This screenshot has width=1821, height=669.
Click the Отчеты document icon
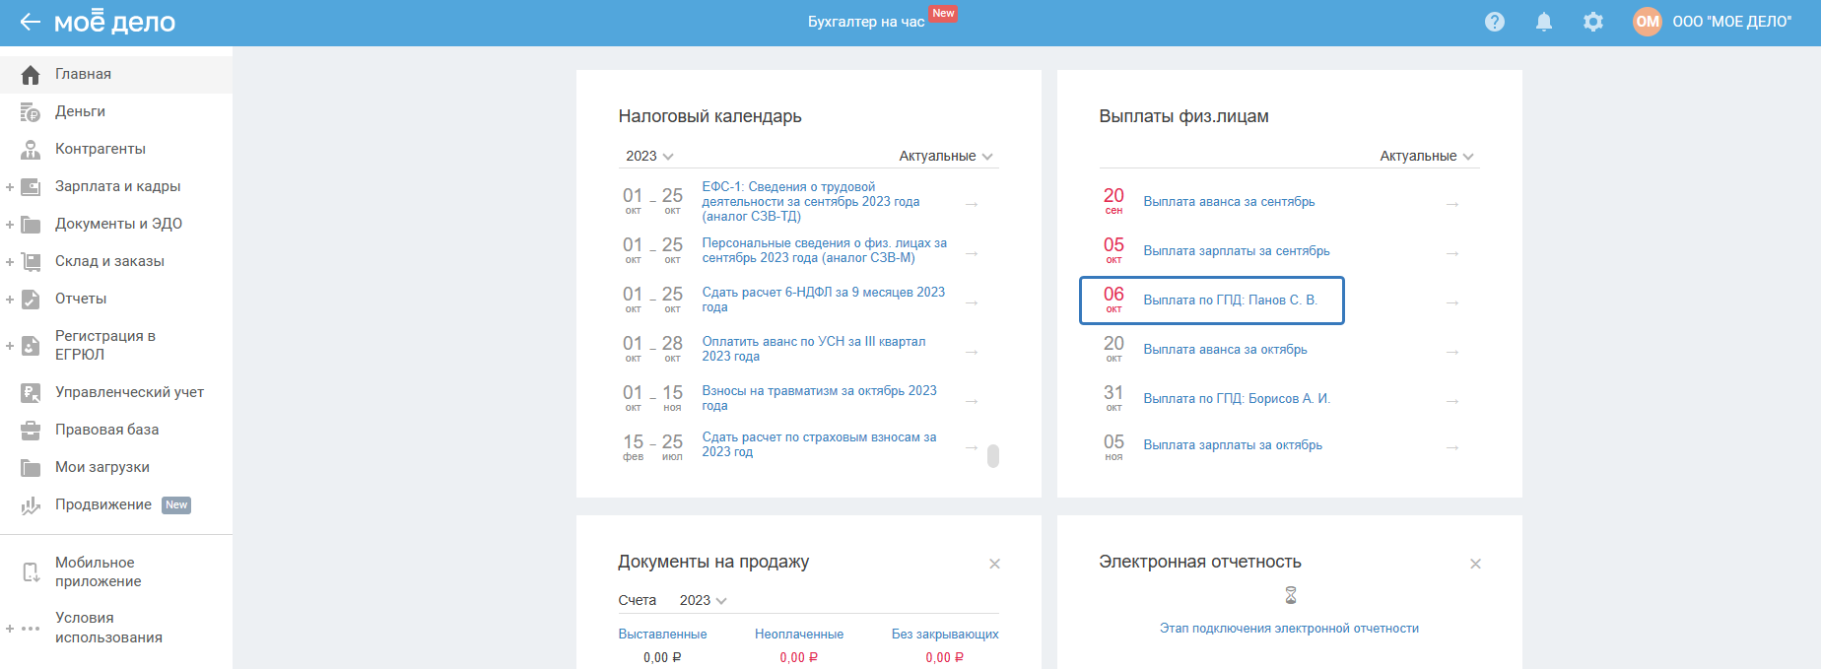coord(31,300)
